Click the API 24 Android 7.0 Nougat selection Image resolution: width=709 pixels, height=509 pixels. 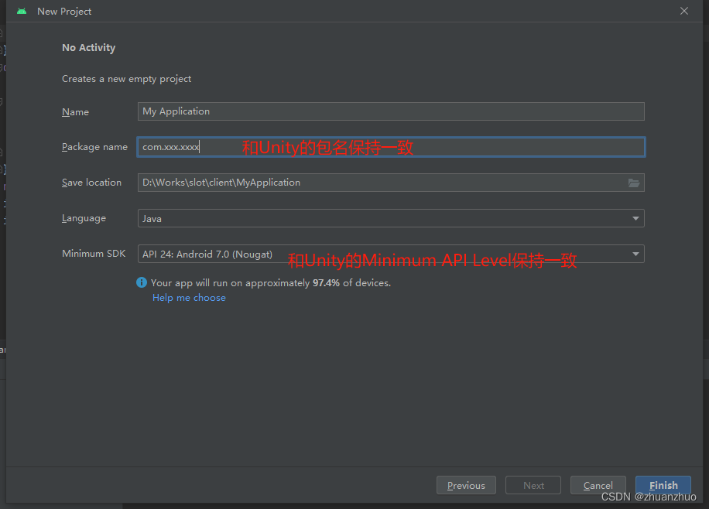click(x=207, y=254)
